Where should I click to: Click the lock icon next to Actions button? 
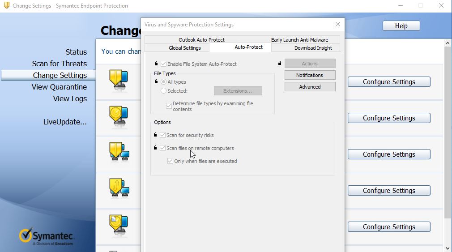280,63
